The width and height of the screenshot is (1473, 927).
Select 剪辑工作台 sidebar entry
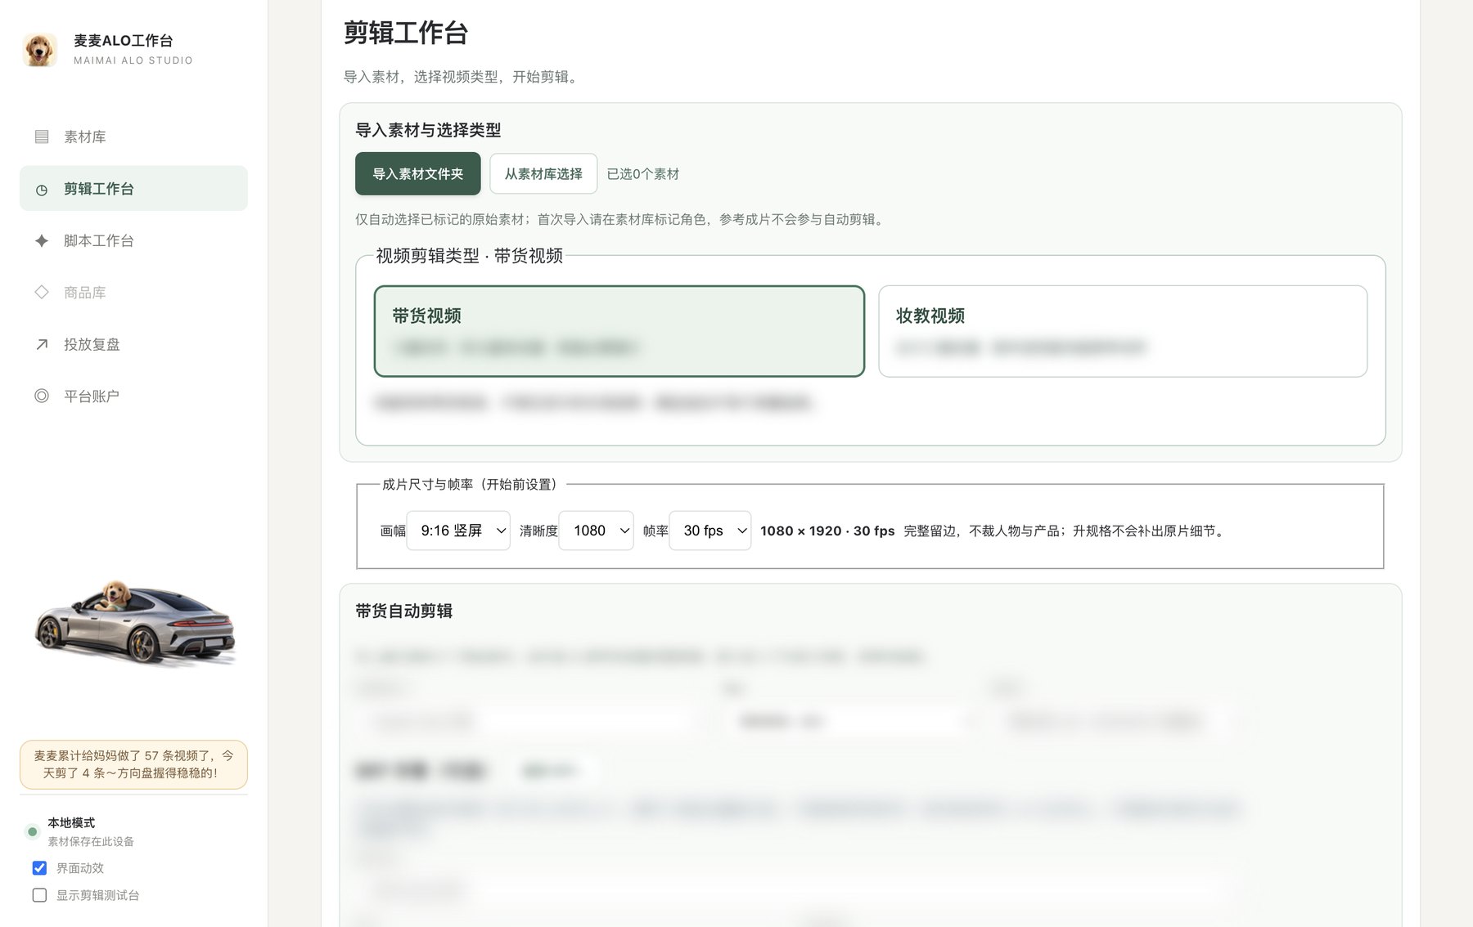point(133,188)
